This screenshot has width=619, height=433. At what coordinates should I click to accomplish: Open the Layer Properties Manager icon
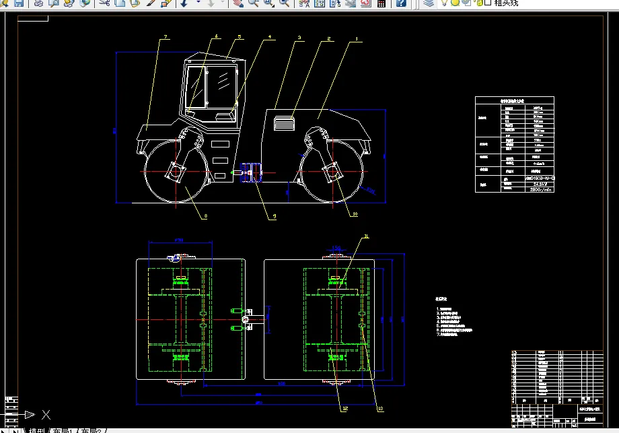pos(429,3)
